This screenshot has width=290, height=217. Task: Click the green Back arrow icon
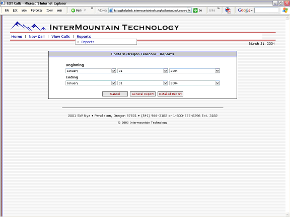coord(73,11)
